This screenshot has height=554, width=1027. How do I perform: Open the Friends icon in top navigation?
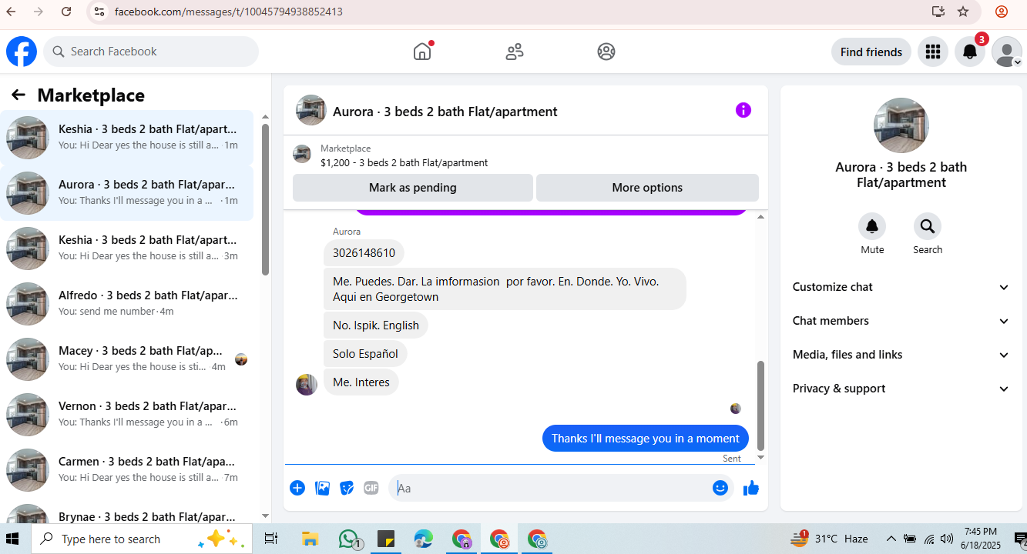[x=515, y=52]
